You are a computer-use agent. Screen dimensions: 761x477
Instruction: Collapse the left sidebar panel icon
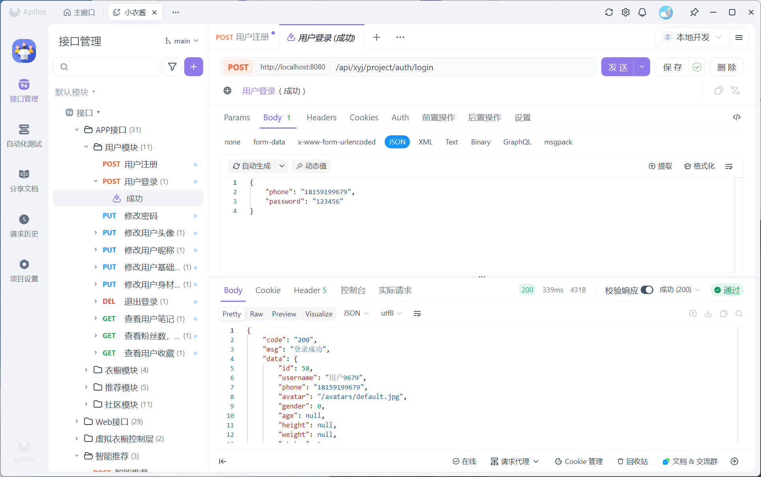point(223,461)
